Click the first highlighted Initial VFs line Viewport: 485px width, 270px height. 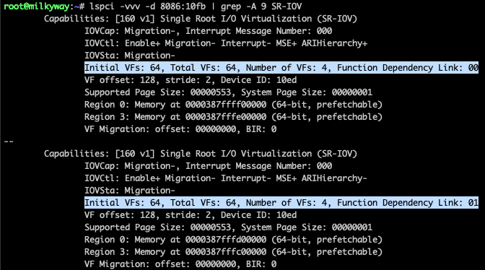(281, 68)
